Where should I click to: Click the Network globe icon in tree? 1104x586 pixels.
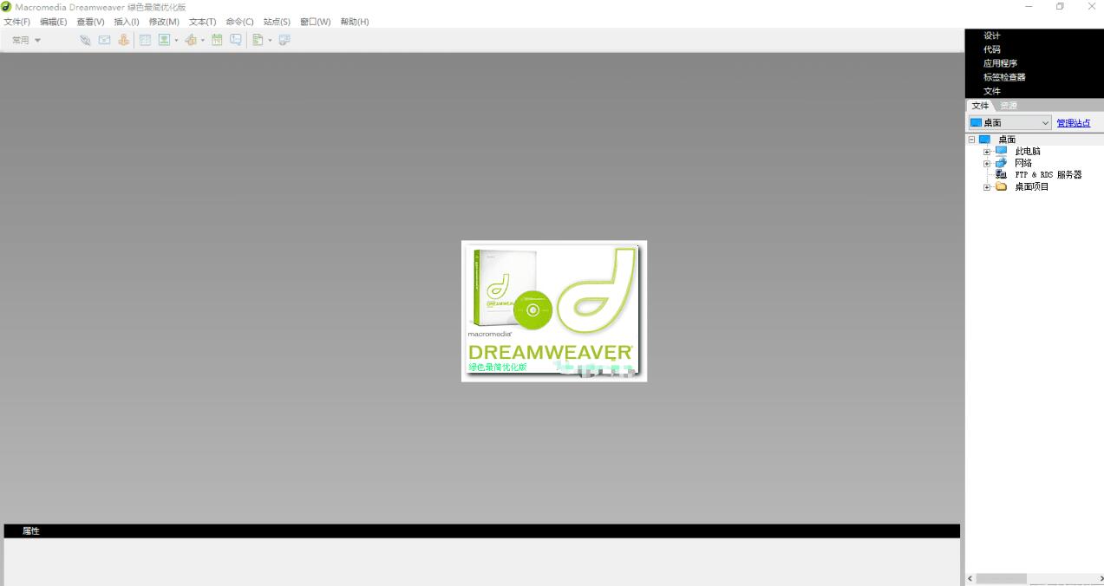(x=1002, y=163)
